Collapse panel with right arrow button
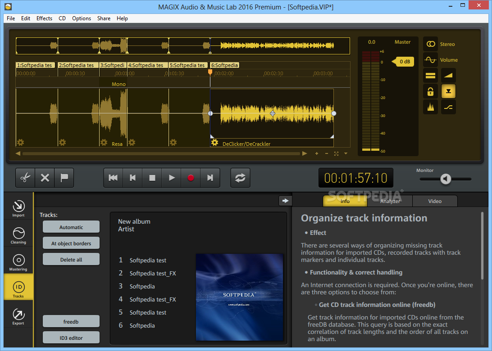The image size is (492, 351). [285, 201]
